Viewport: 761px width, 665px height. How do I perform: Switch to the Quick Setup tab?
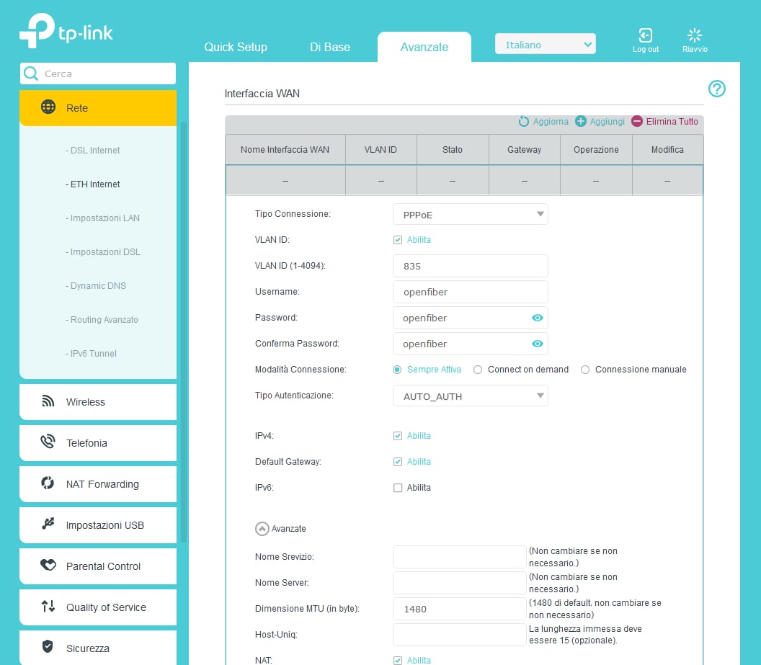pos(236,47)
